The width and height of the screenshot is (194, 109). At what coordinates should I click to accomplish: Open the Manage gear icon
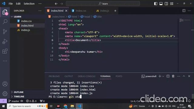(x=5, y=94)
